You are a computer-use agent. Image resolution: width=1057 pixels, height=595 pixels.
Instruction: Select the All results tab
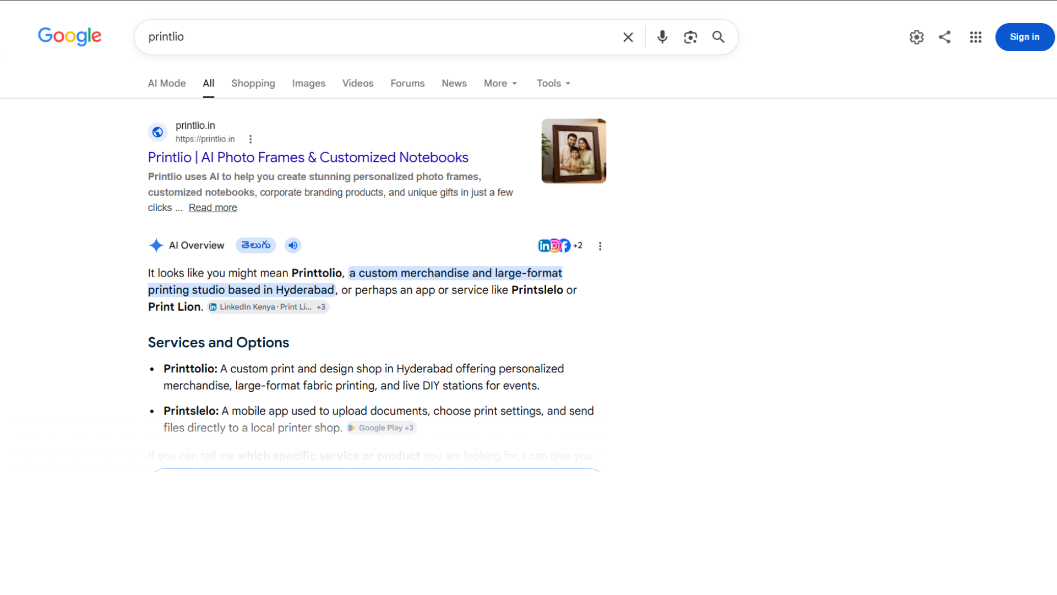point(209,83)
